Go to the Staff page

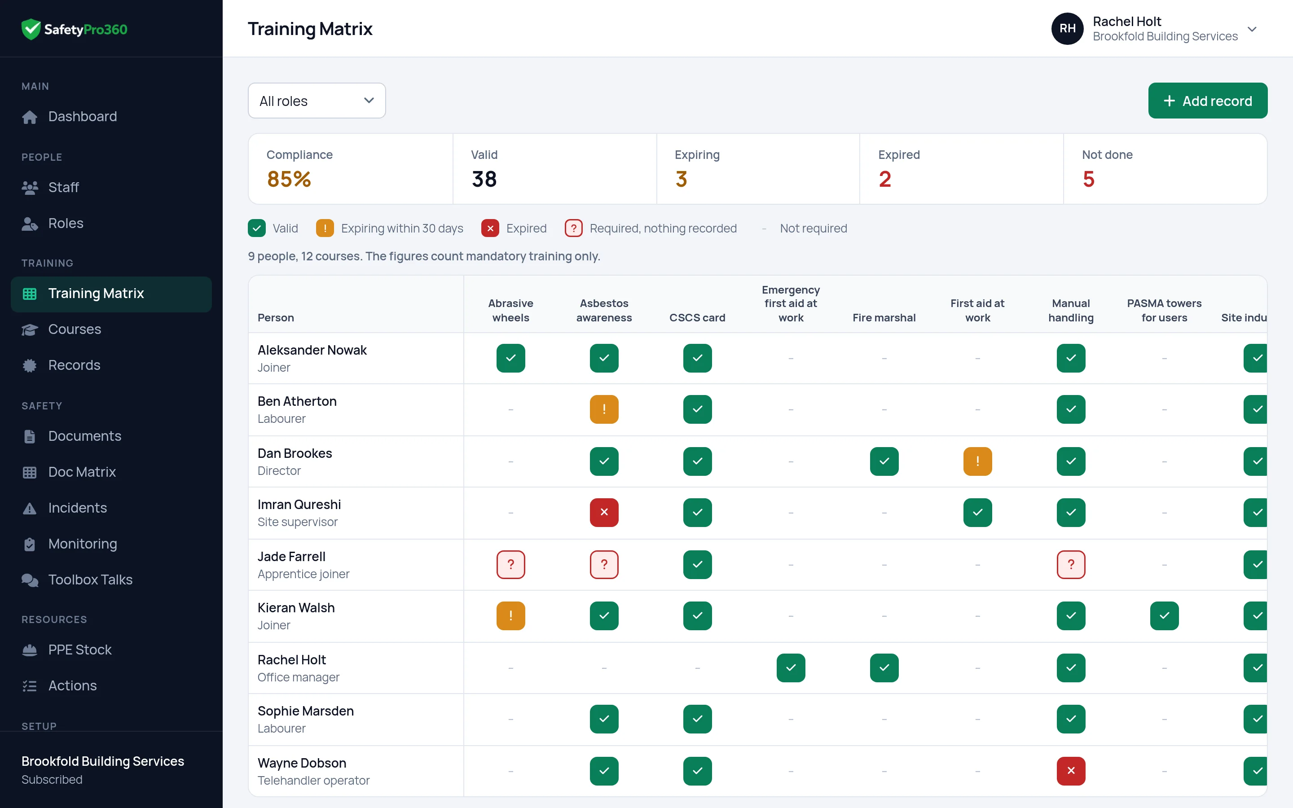click(x=111, y=188)
